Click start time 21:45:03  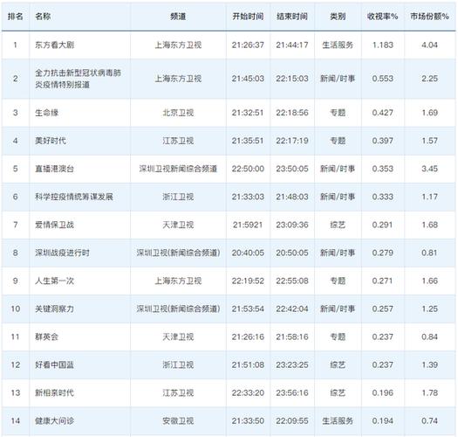click(x=248, y=79)
